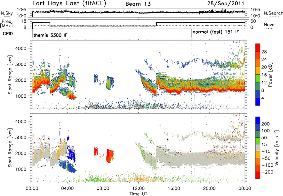The height and width of the screenshot is (196, 283).
Task: Click the '50' tick on Velocity scale
Action: (x=264, y=138)
